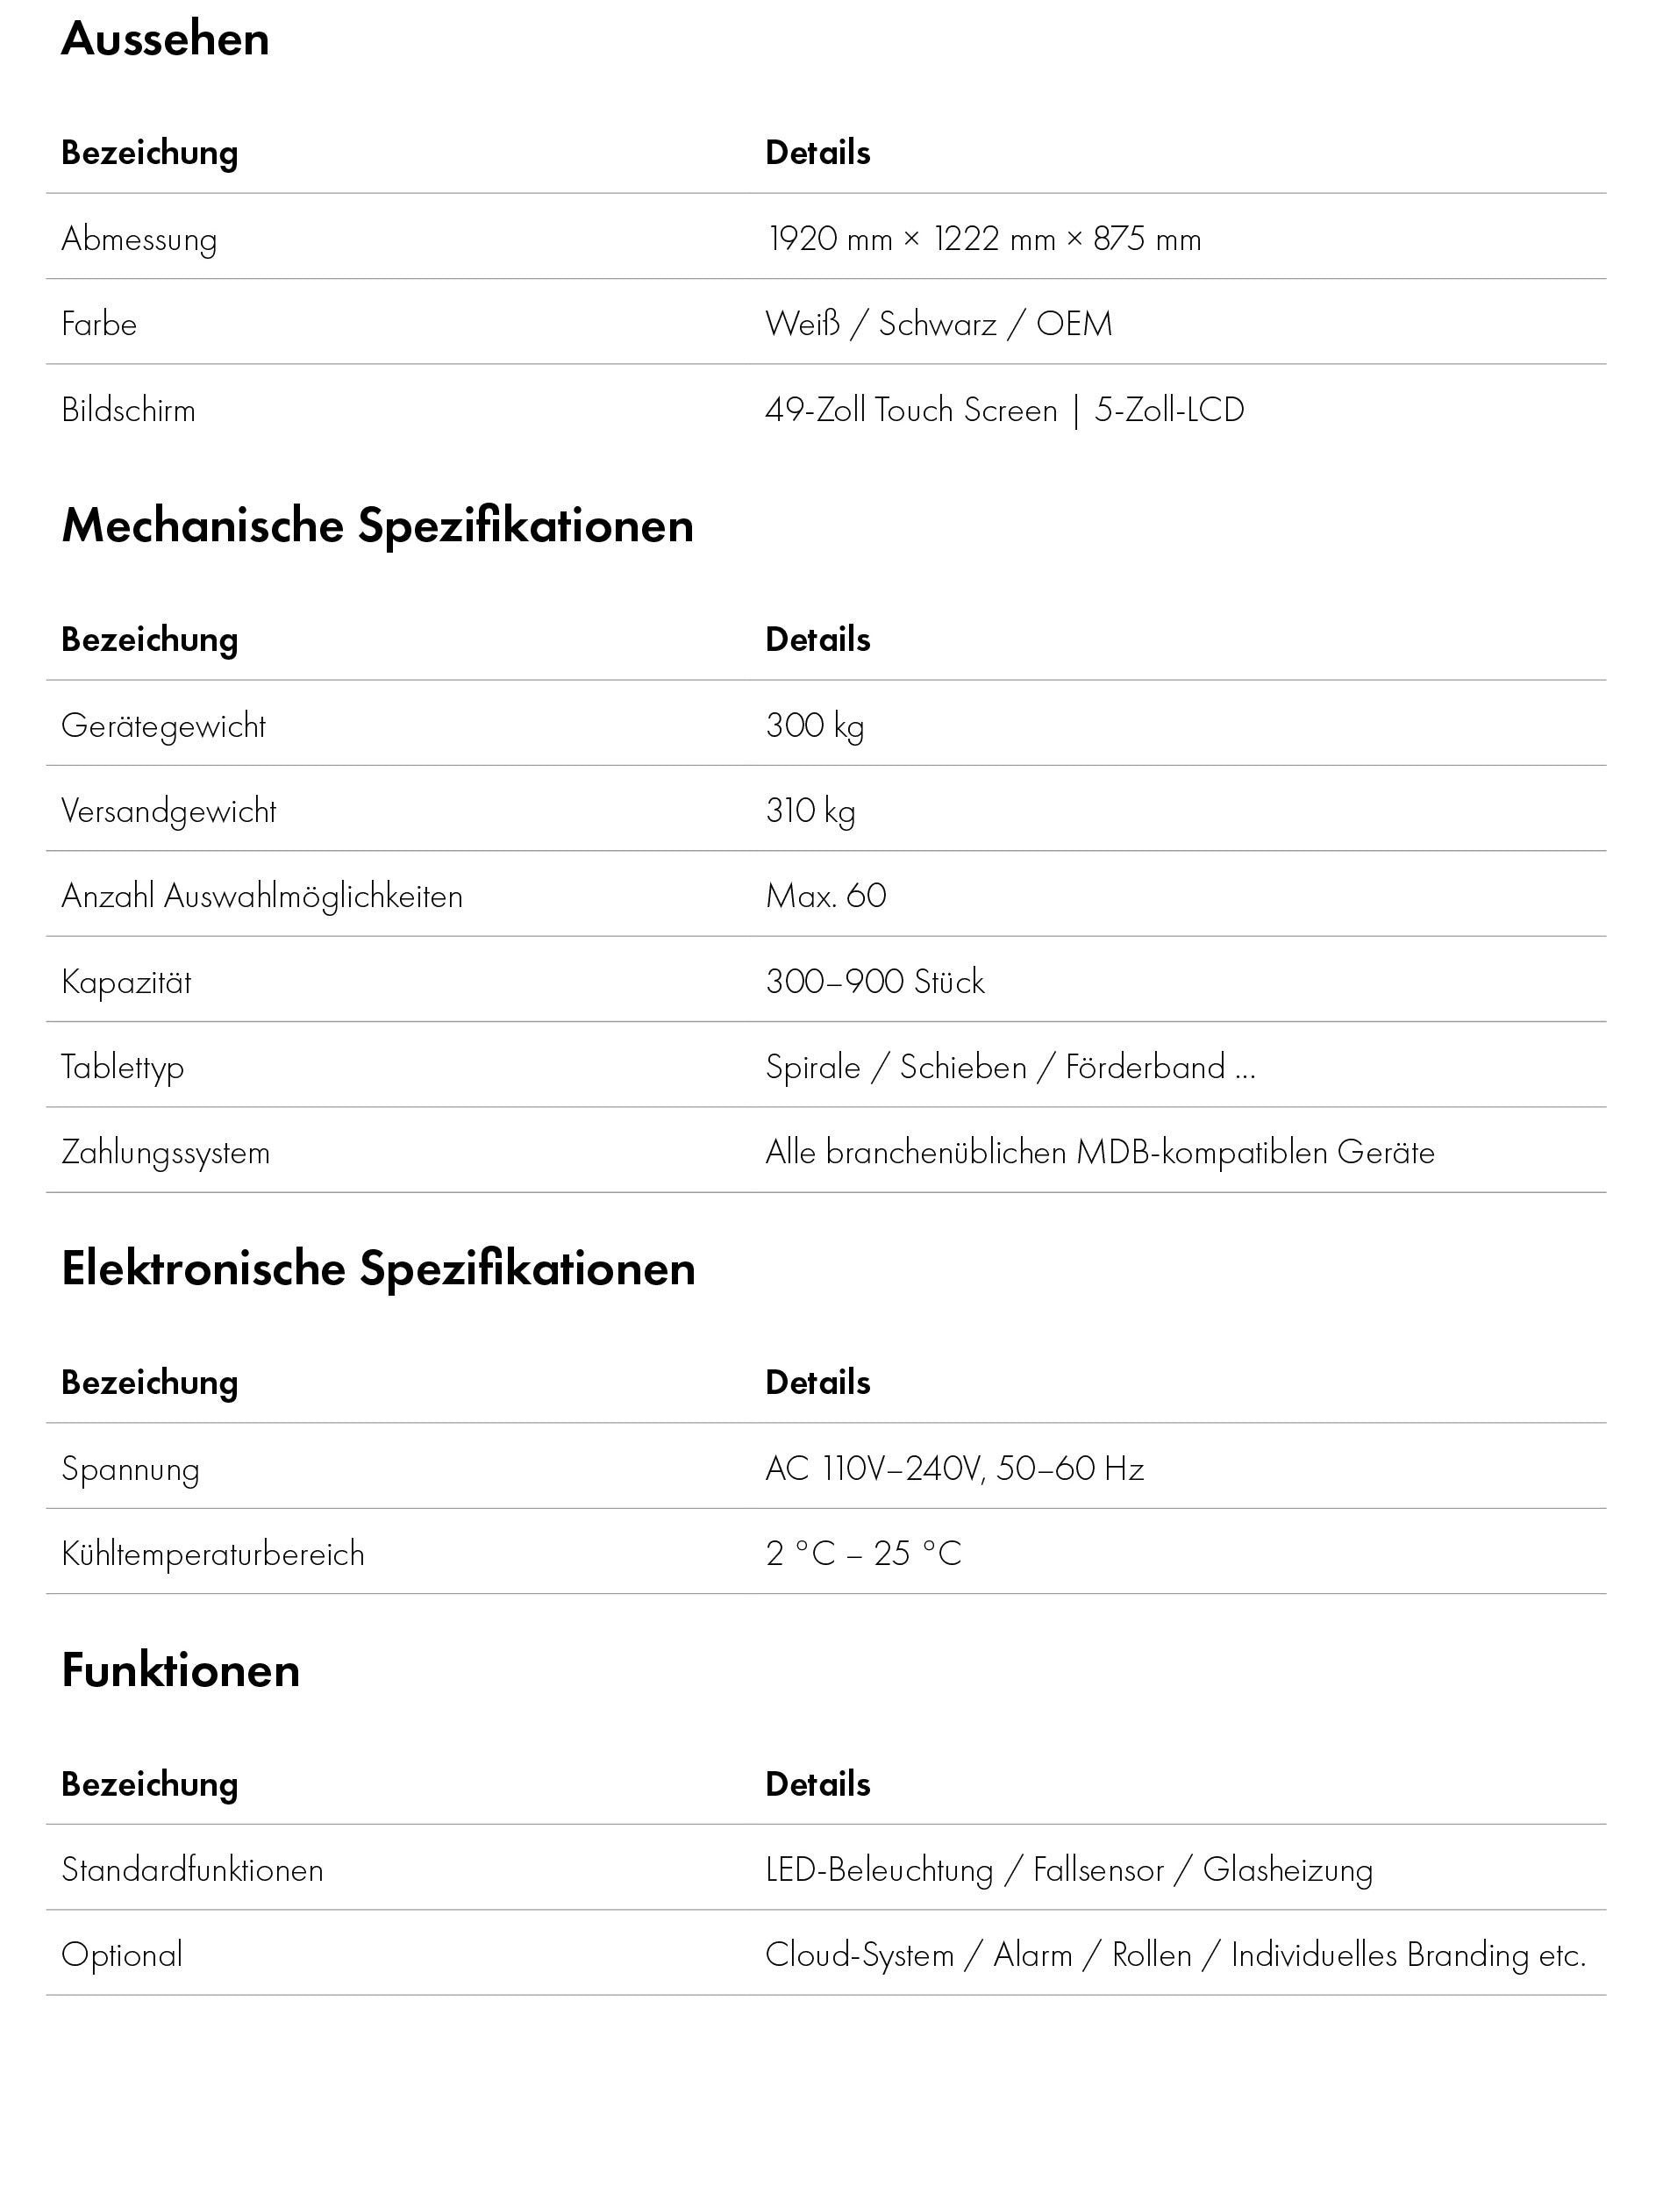
Task: Click the dimensions value 1920 mm × 1222 mm × 875 mm
Action: [x=983, y=239]
